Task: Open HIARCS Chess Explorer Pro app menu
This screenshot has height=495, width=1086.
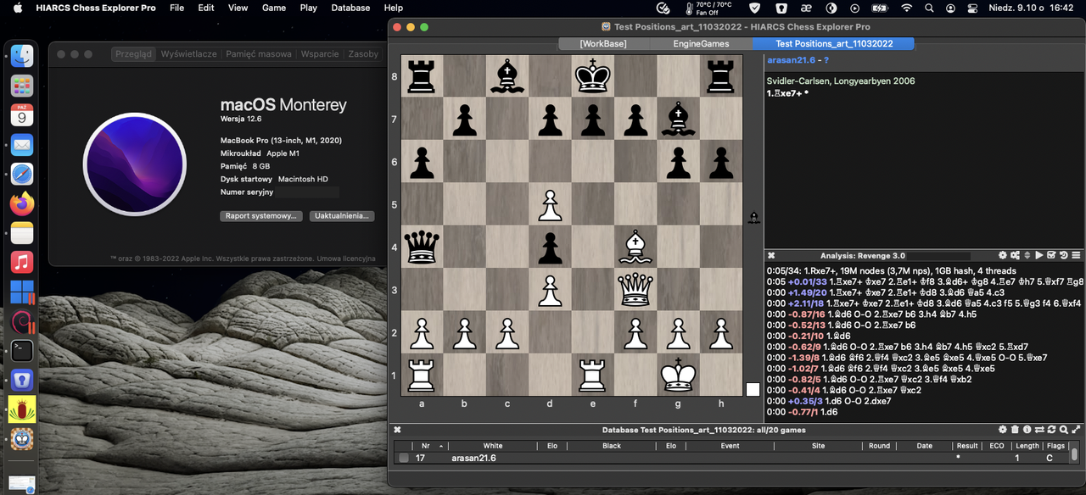Action: tap(96, 8)
